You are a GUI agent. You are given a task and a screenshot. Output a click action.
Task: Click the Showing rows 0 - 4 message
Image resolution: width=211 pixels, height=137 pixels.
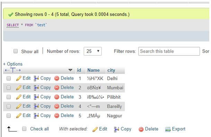(72, 14)
